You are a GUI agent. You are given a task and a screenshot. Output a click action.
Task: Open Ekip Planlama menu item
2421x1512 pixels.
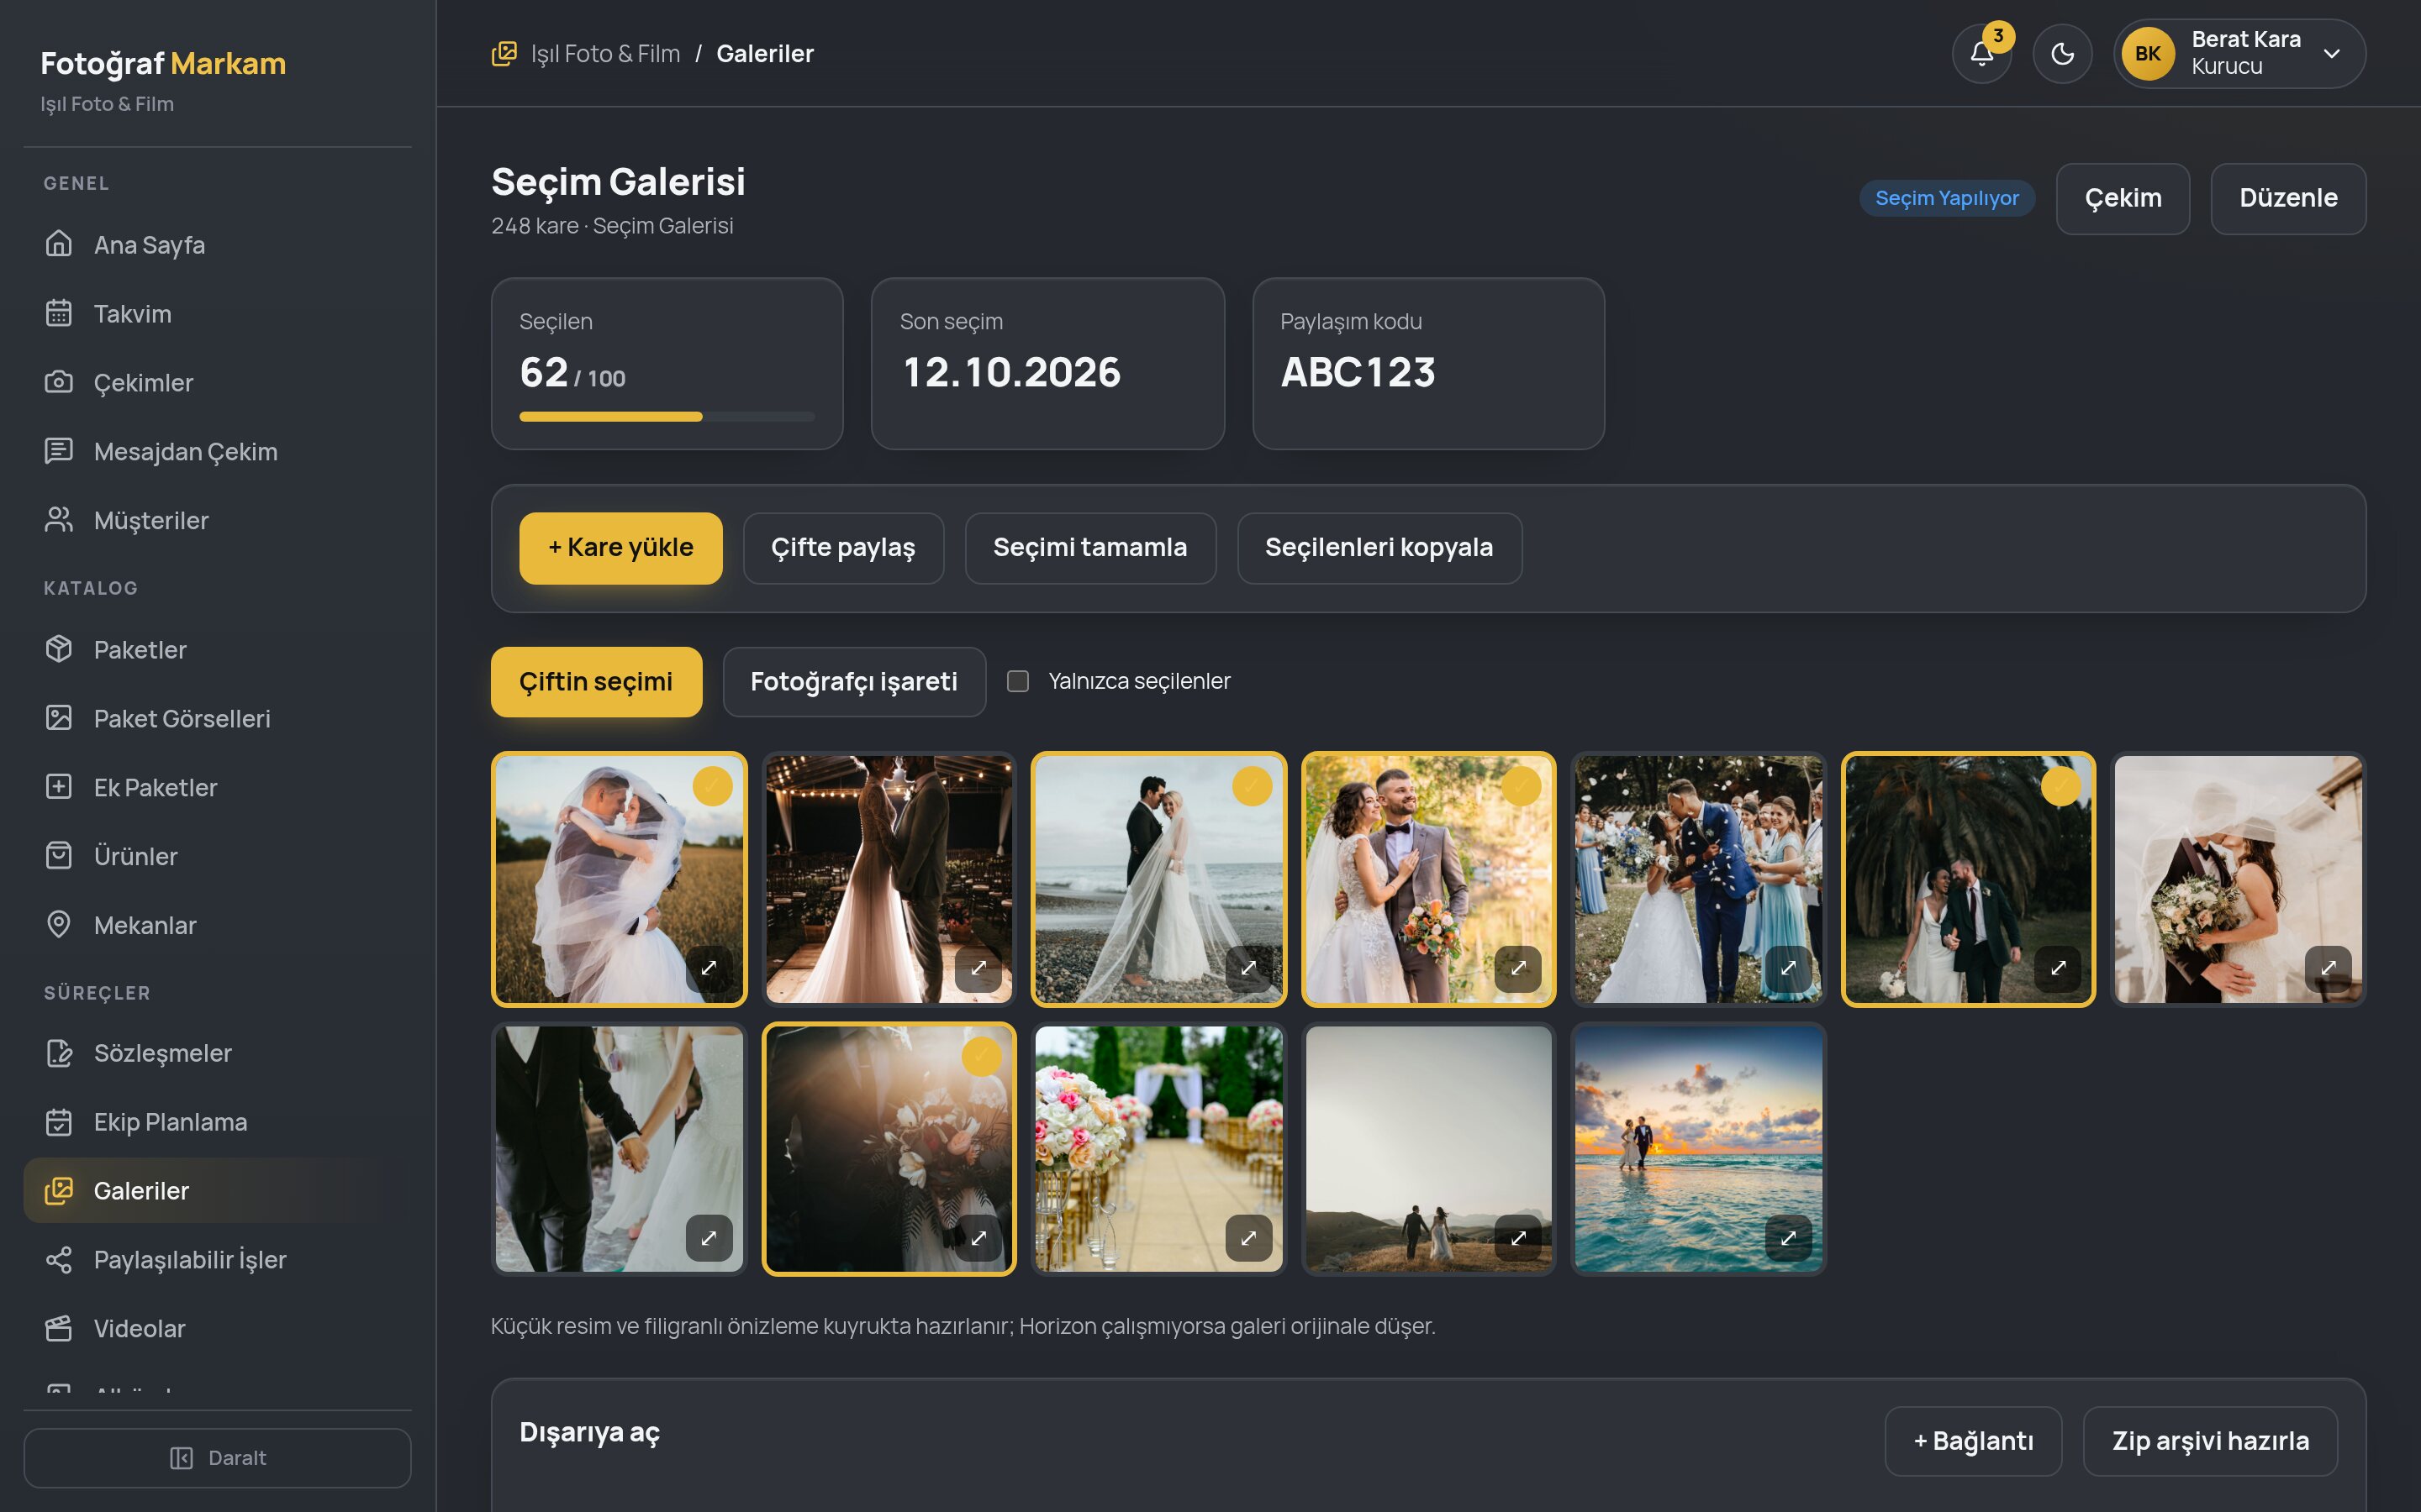click(x=217, y=1122)
